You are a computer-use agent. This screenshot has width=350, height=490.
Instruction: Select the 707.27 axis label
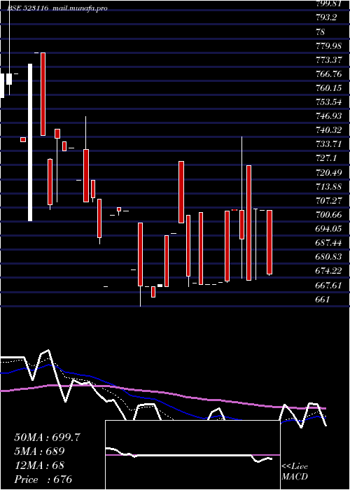330,201
